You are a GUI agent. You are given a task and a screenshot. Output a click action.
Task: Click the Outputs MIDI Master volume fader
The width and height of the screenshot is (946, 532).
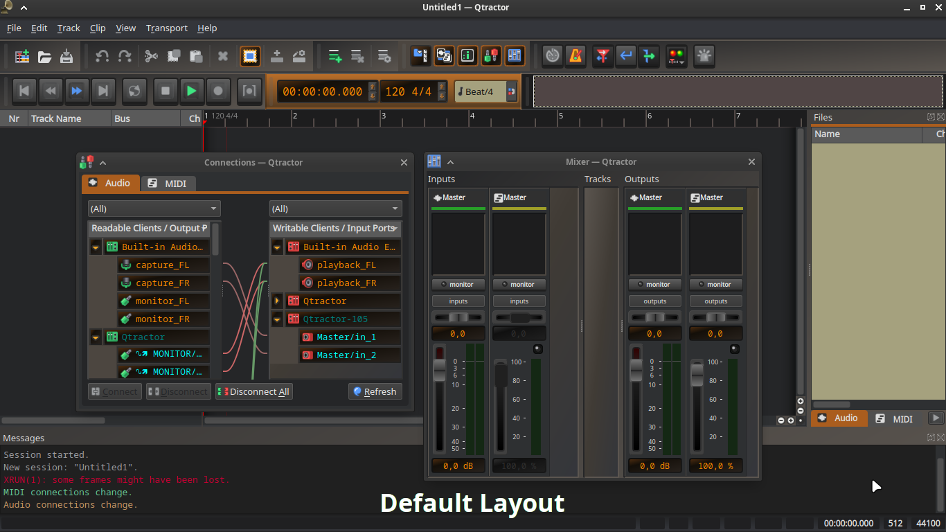point(697,375)
